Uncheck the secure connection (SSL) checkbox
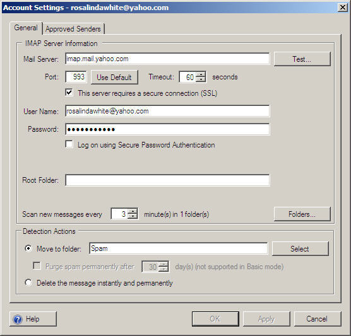The height and width of the screenshot is (336, 351). coord(69,92)
